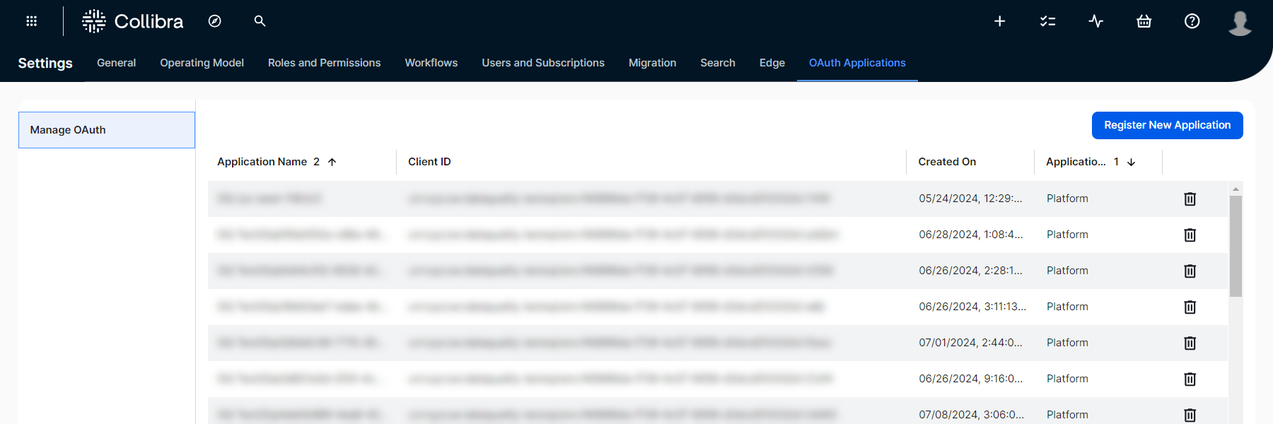
Task: Sort by Application Name ascending arrow
Action: pyautogui.click(x=332, y=162)
